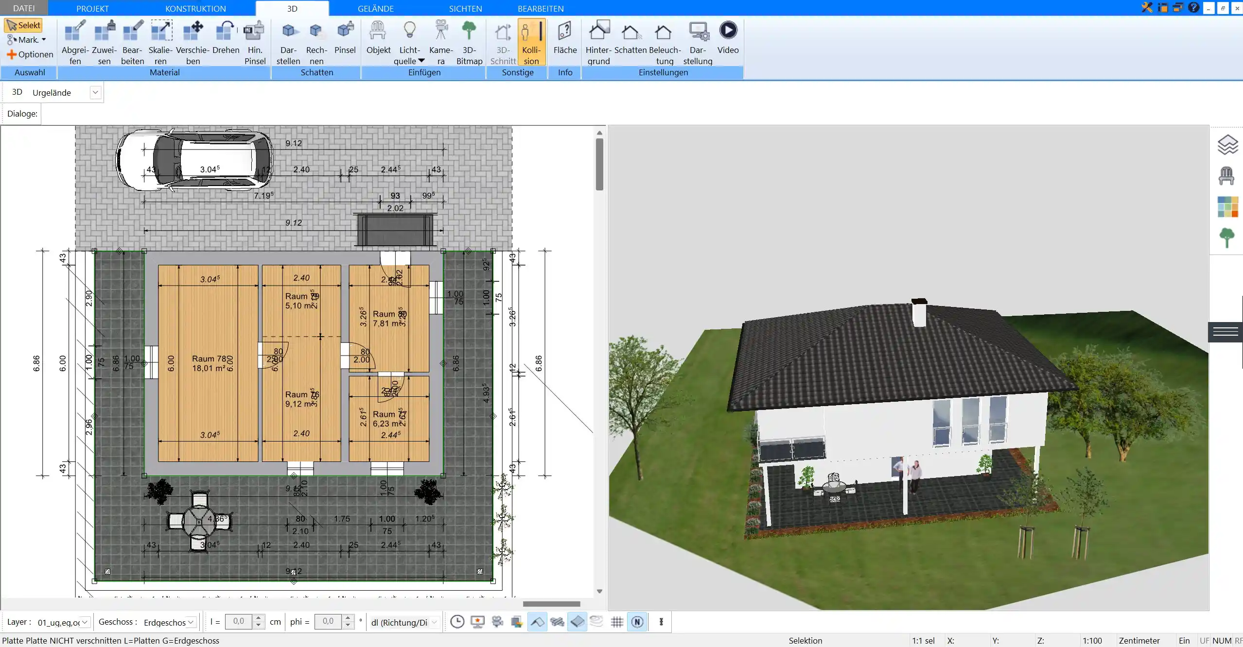Image resolution: width=1243 pixels, height=647 pixels.
Task: Select the shadow Pinsel tool
Action: [345, 37]
